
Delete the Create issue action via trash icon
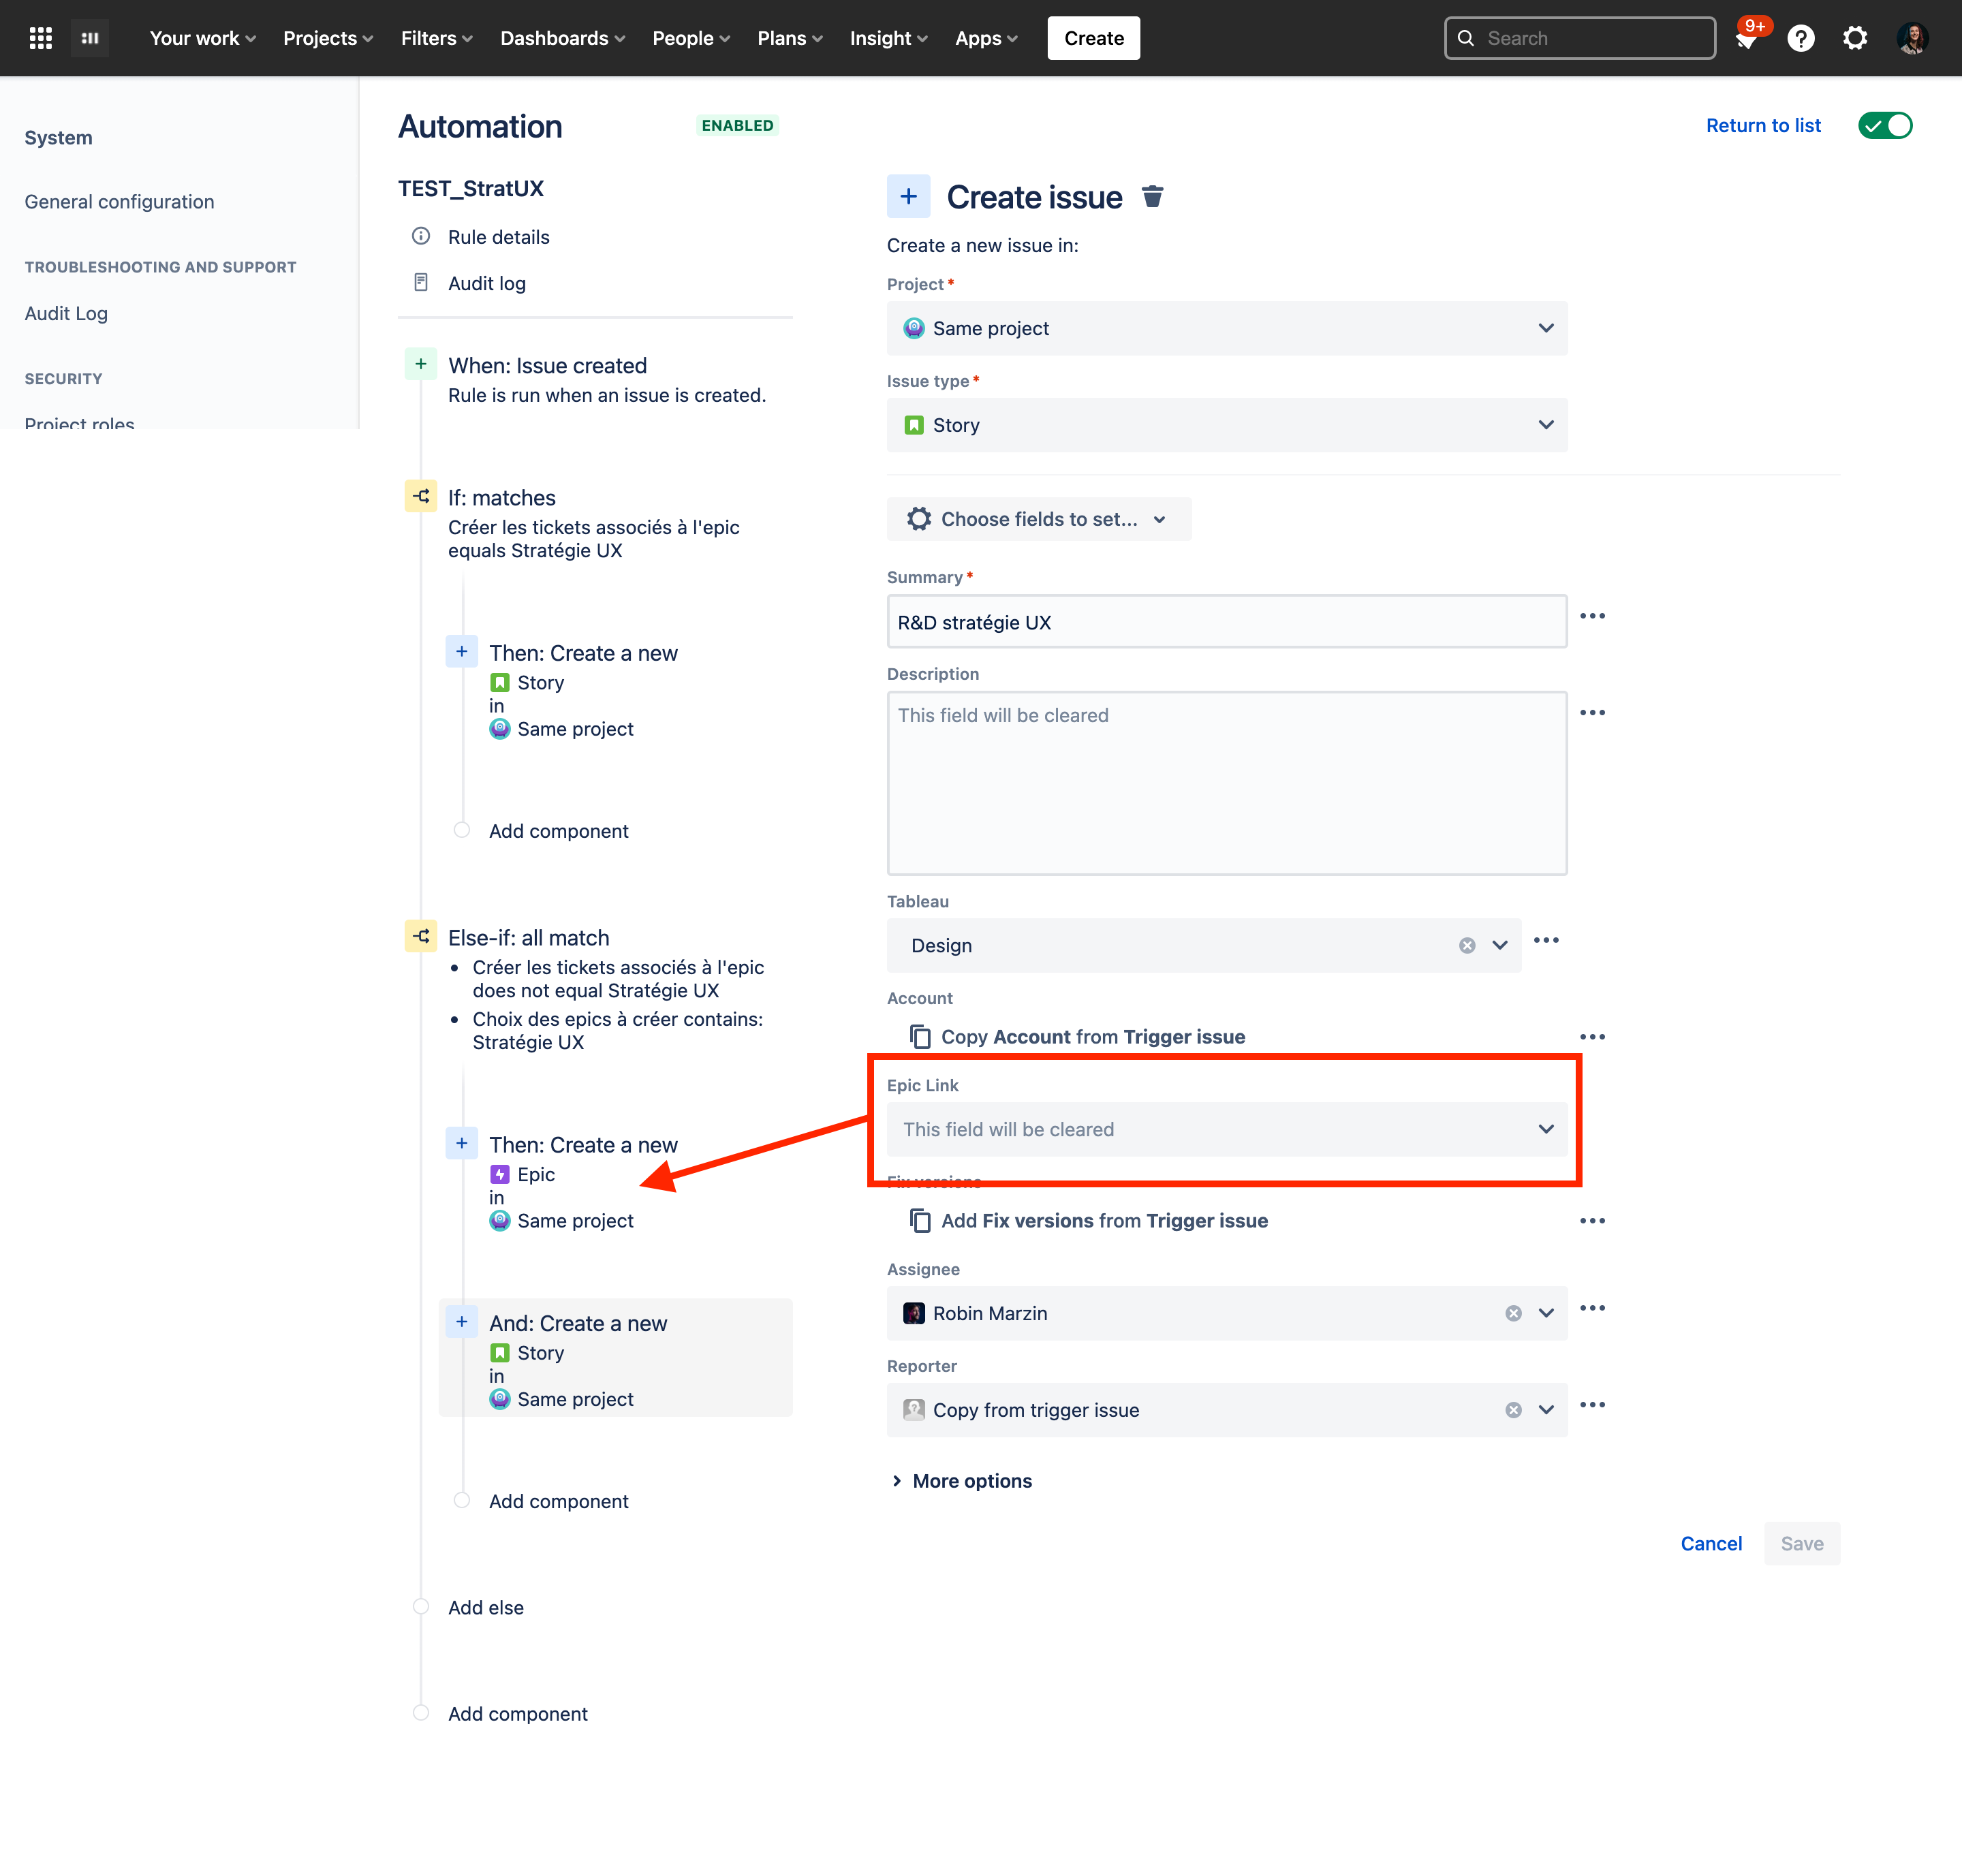[x=1152, y=197]
